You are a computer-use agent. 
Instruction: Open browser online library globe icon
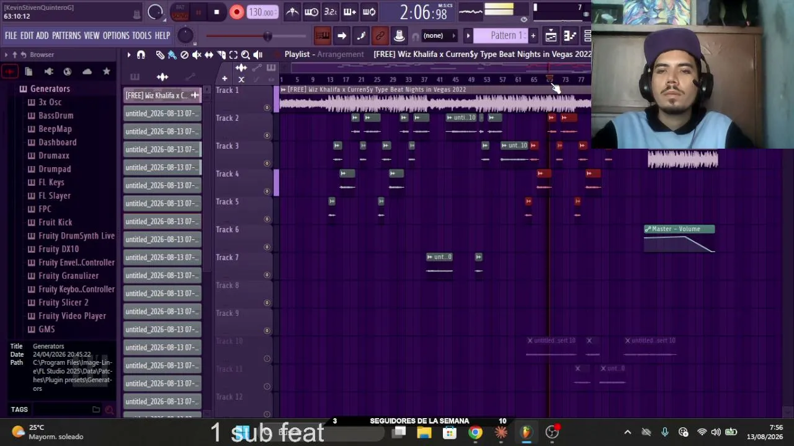pyautogui.click(x=68, y=71)
